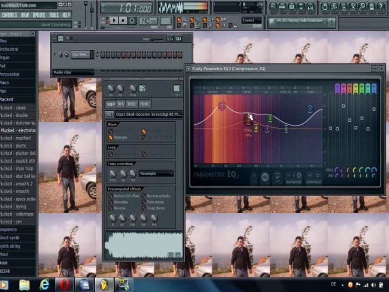
Task: Click the audio editor scissors toolbar icon
Action: click(x=353, y=7)
